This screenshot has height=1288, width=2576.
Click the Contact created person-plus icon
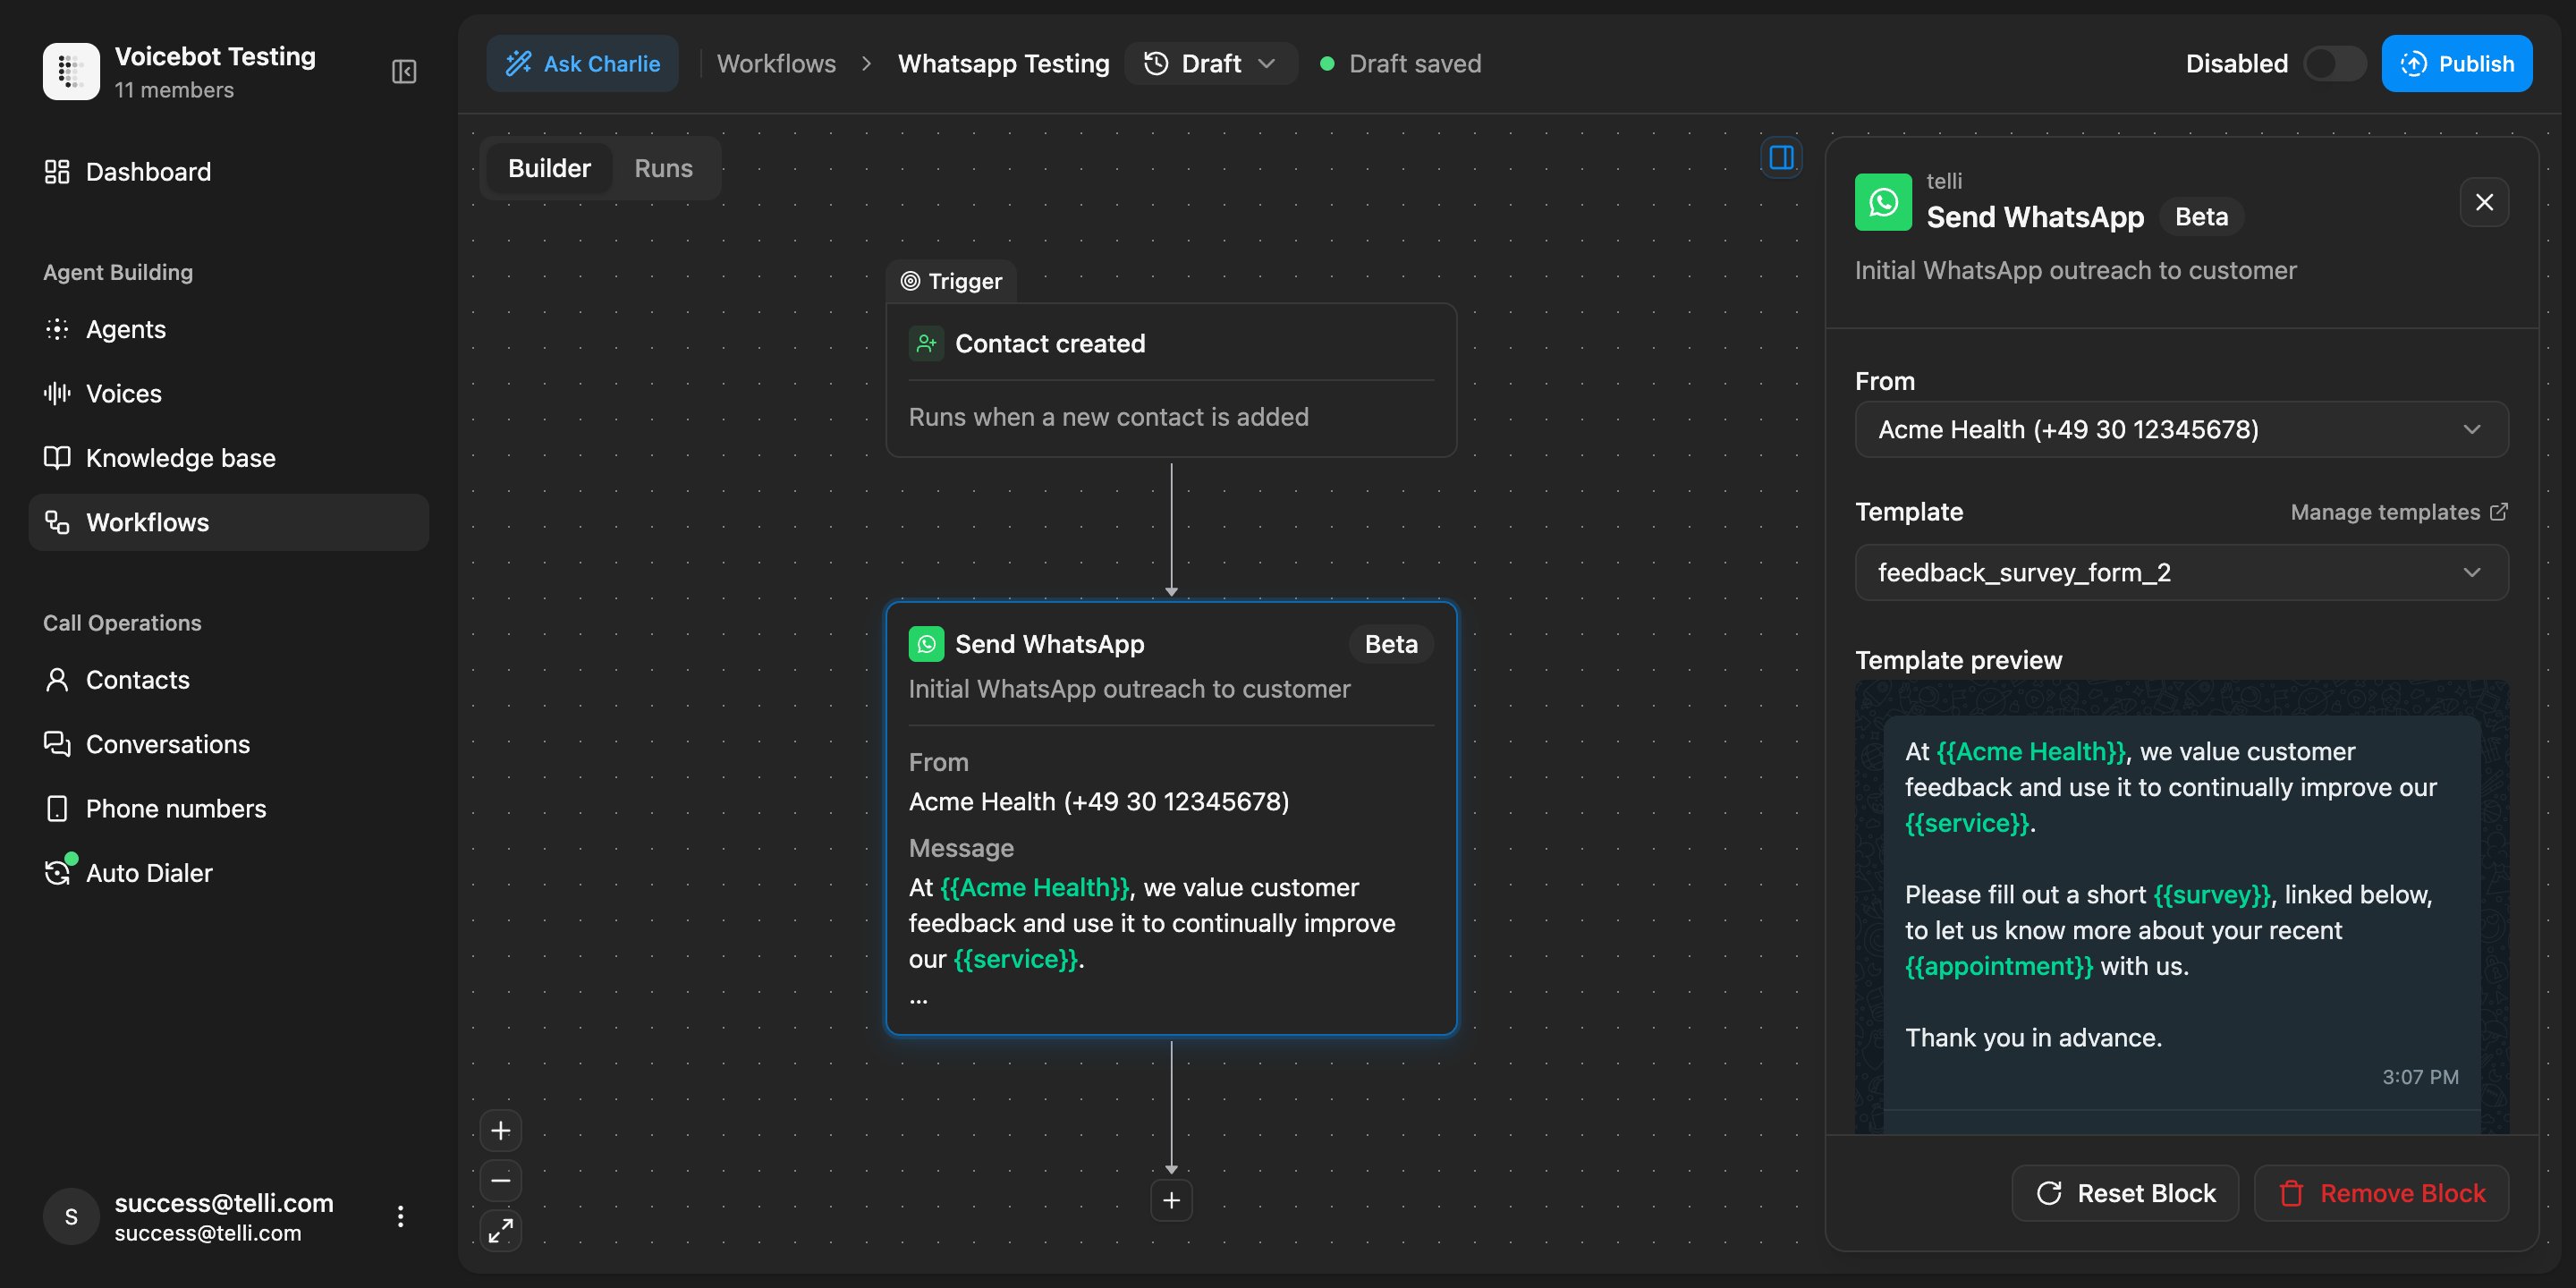[x=926, y=343]
